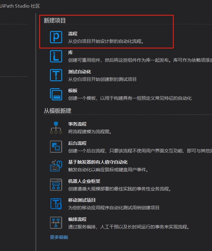
Task: Click the 事务流程 flowchart icon
Action: point(56,127)
